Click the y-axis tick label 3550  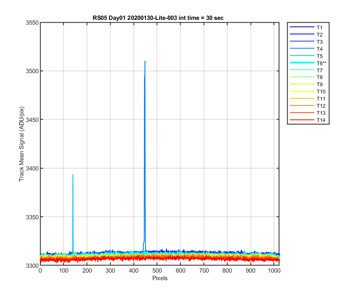(x=32, y=23)
